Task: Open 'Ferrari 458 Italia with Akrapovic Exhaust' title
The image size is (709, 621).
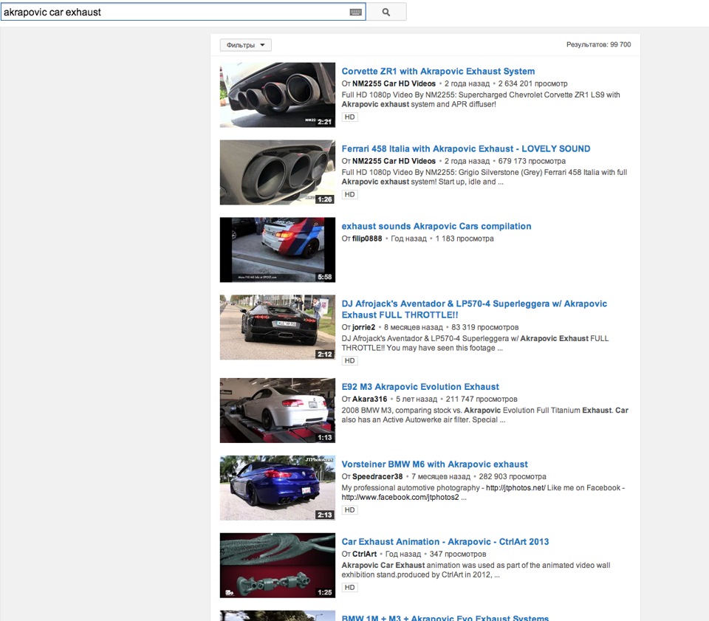Action: (x=466, y=148)
